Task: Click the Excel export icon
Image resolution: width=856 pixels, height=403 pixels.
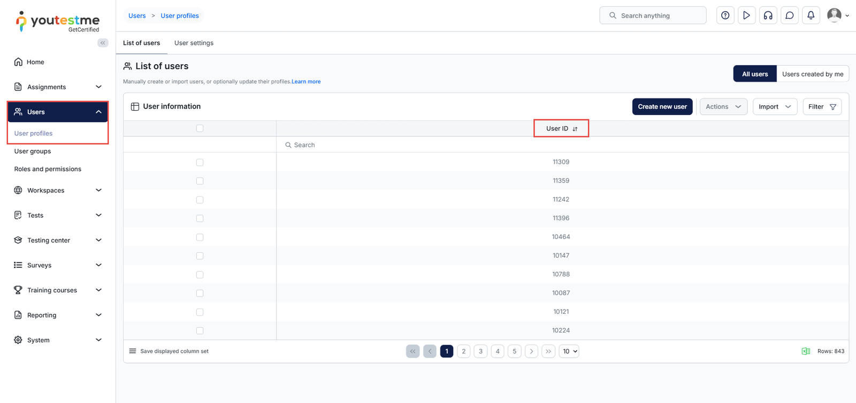Action: [x=805, y=351]
